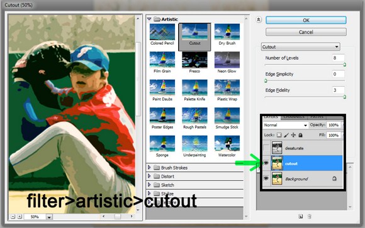Click the desaturate layer thumbnail

click(x=277, y=148)
